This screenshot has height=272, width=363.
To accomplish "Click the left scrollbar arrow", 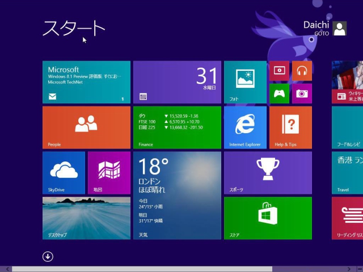I will 7,269.
